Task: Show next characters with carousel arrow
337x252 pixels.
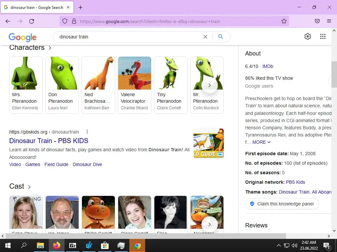Action: pos(210,85)
